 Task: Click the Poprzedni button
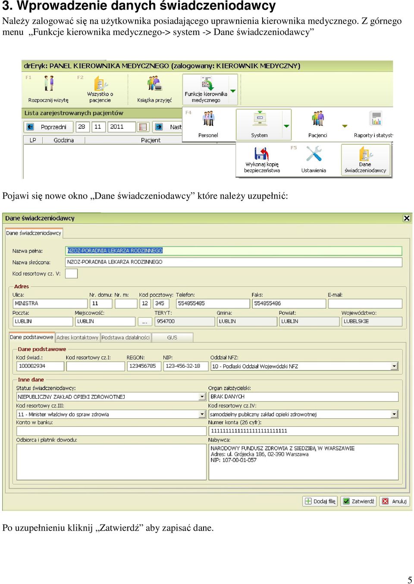(x=48, y=127)
